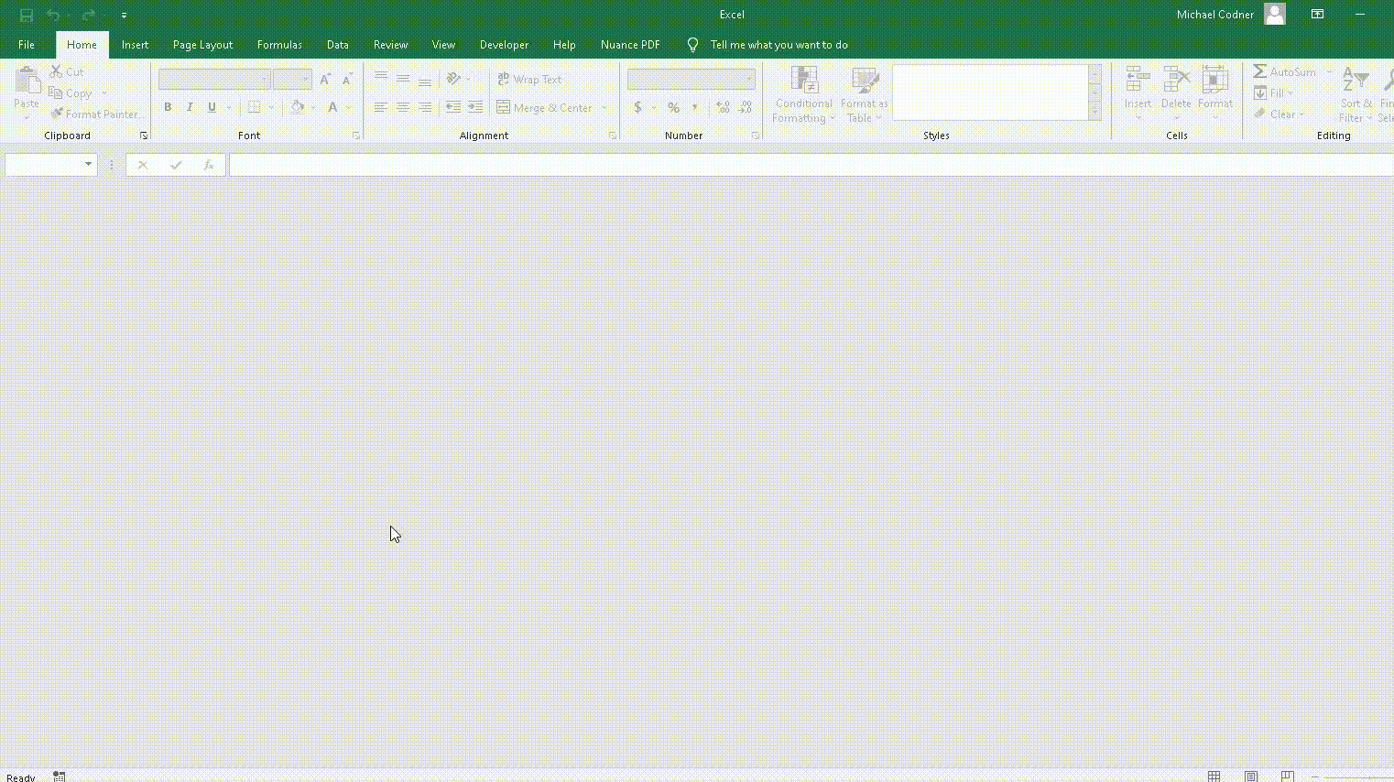The width and height of the screenshot is (1394, 782).
Task: Go to the Review tab
Action: coord(390,45)
